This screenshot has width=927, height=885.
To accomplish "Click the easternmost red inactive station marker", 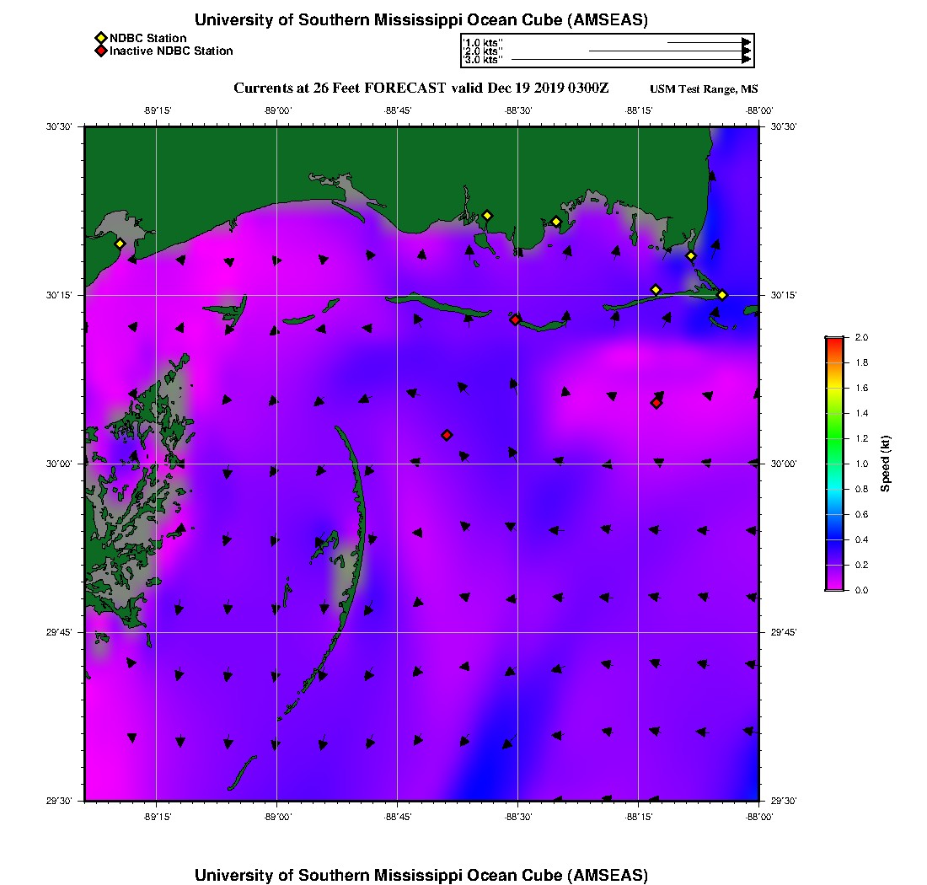I will [x=656, y=403].
